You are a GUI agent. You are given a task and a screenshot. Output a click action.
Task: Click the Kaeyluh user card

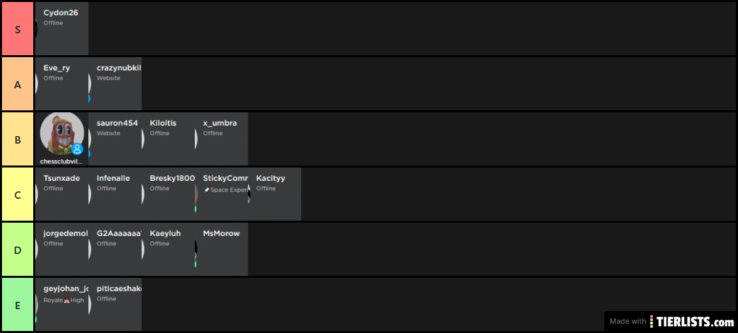click(168, 249)
